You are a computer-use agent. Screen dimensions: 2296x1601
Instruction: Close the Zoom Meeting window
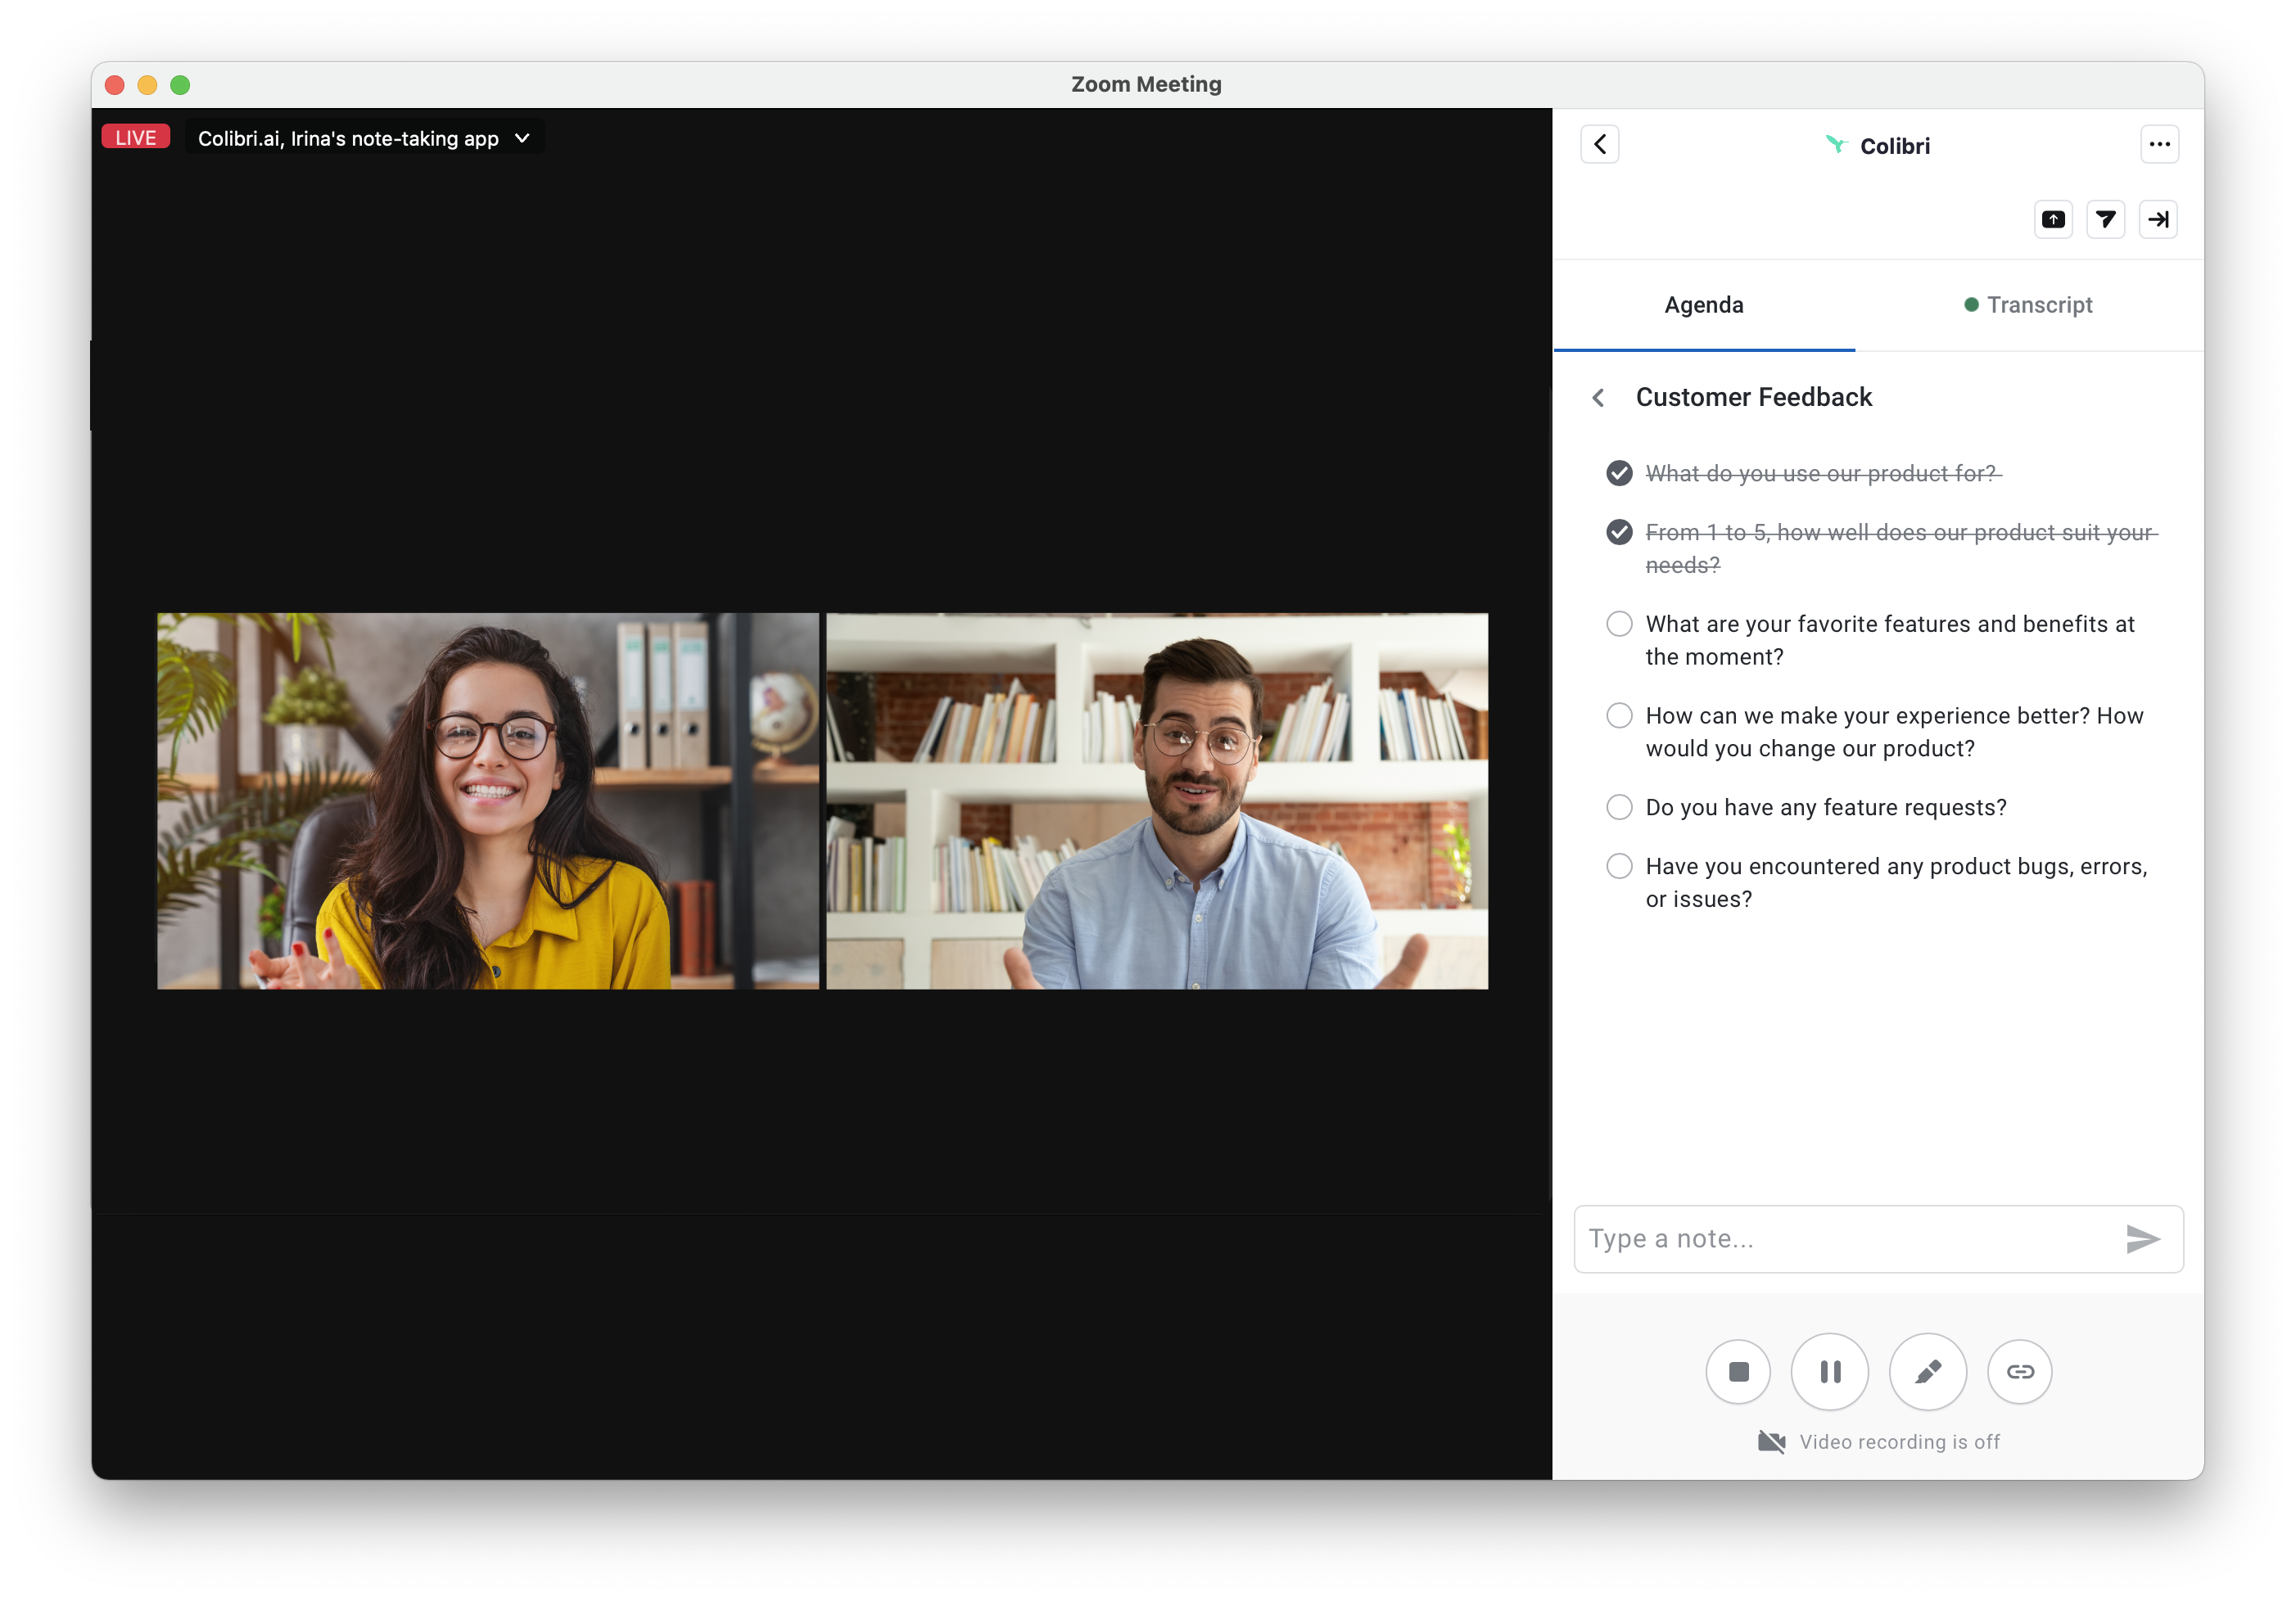point(115,85)
